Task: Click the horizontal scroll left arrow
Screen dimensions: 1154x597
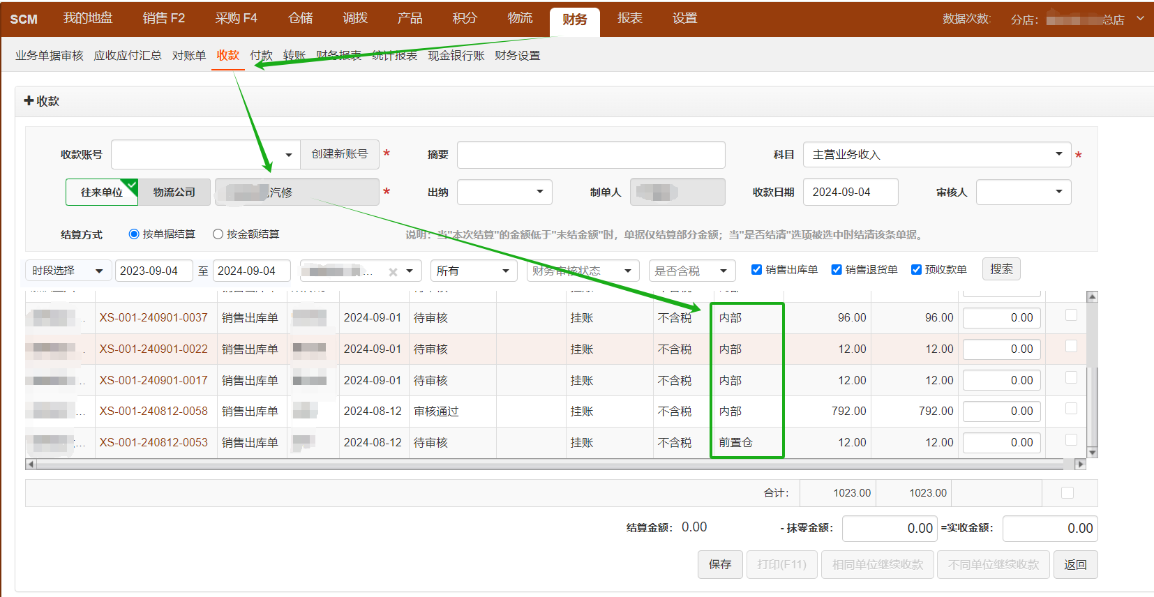Action: [30, 464]
